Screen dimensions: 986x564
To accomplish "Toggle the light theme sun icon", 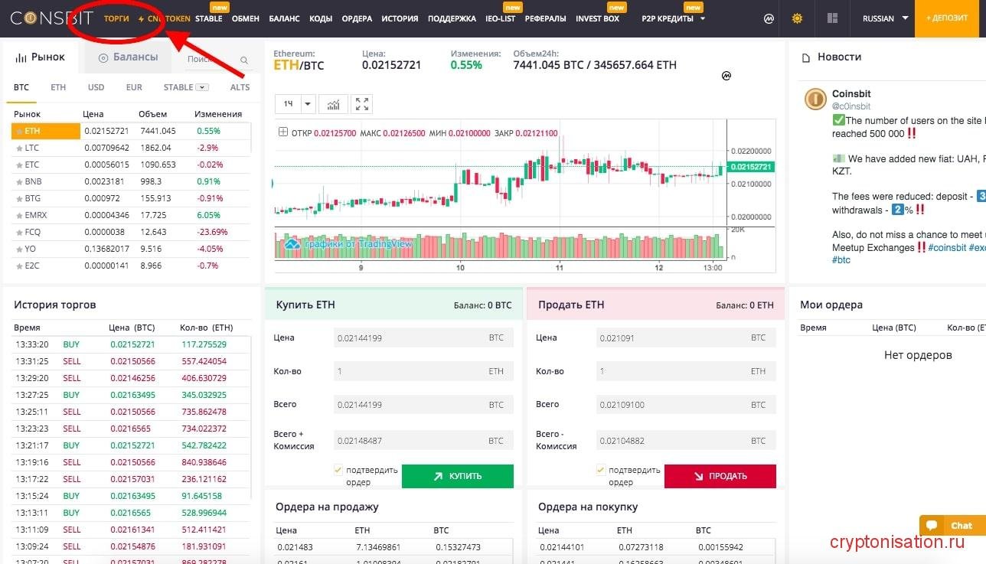I will click(x=797, y=18).
